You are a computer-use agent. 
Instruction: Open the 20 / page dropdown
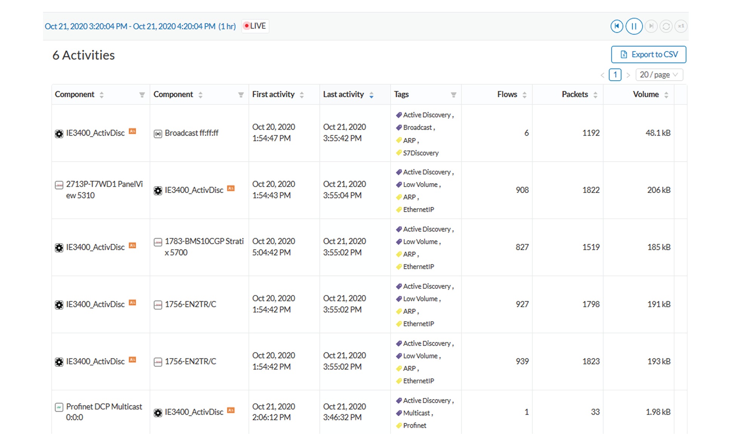pos(659,75)
